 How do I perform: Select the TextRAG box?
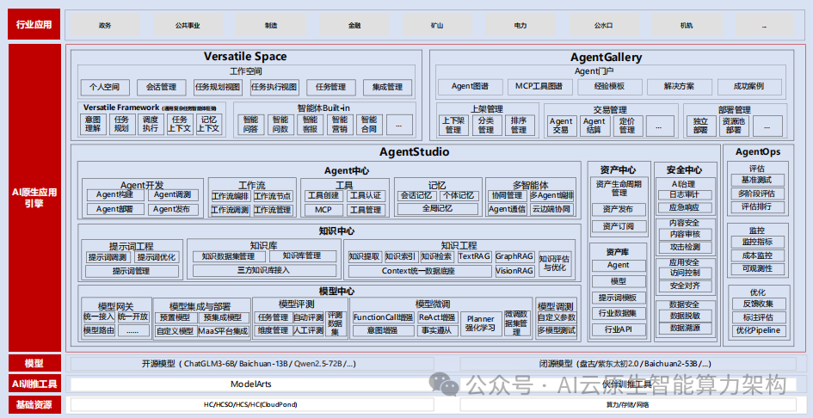474,256
